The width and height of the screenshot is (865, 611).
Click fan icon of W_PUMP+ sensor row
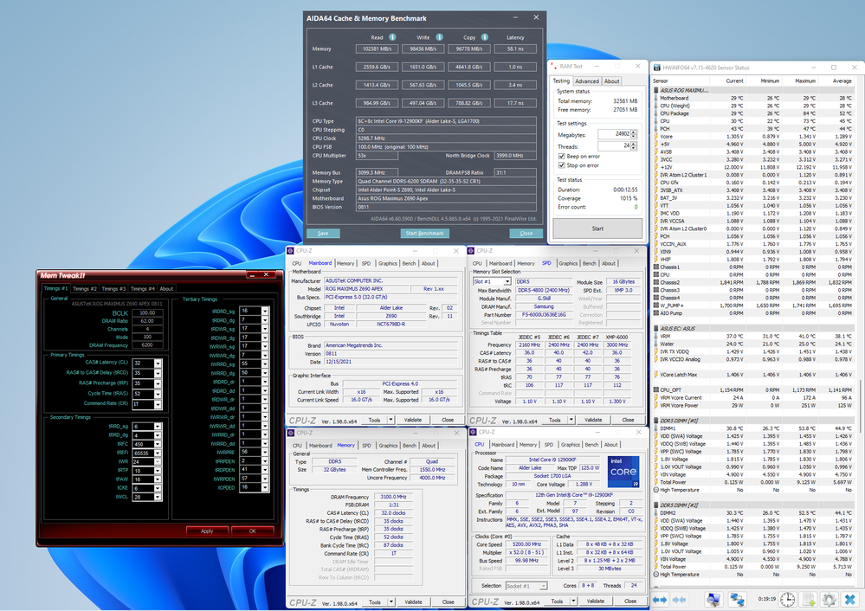click(x=656, y=305)
